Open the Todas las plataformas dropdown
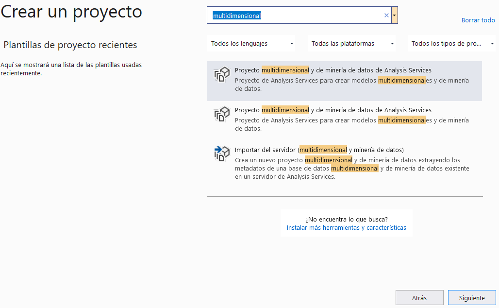499x308 pixels. click(351, 44)
